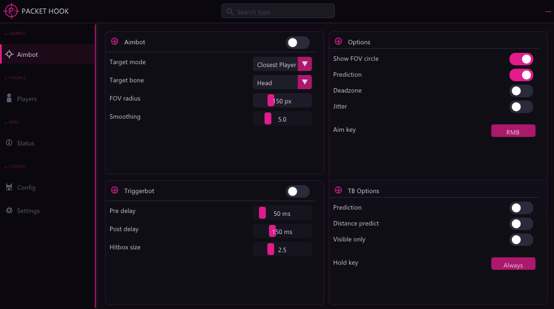Enable the Deadzone switch
Image resolution: width=554 pixels, height=309 pixels.
pyautogui.click(x=521, y=91)
